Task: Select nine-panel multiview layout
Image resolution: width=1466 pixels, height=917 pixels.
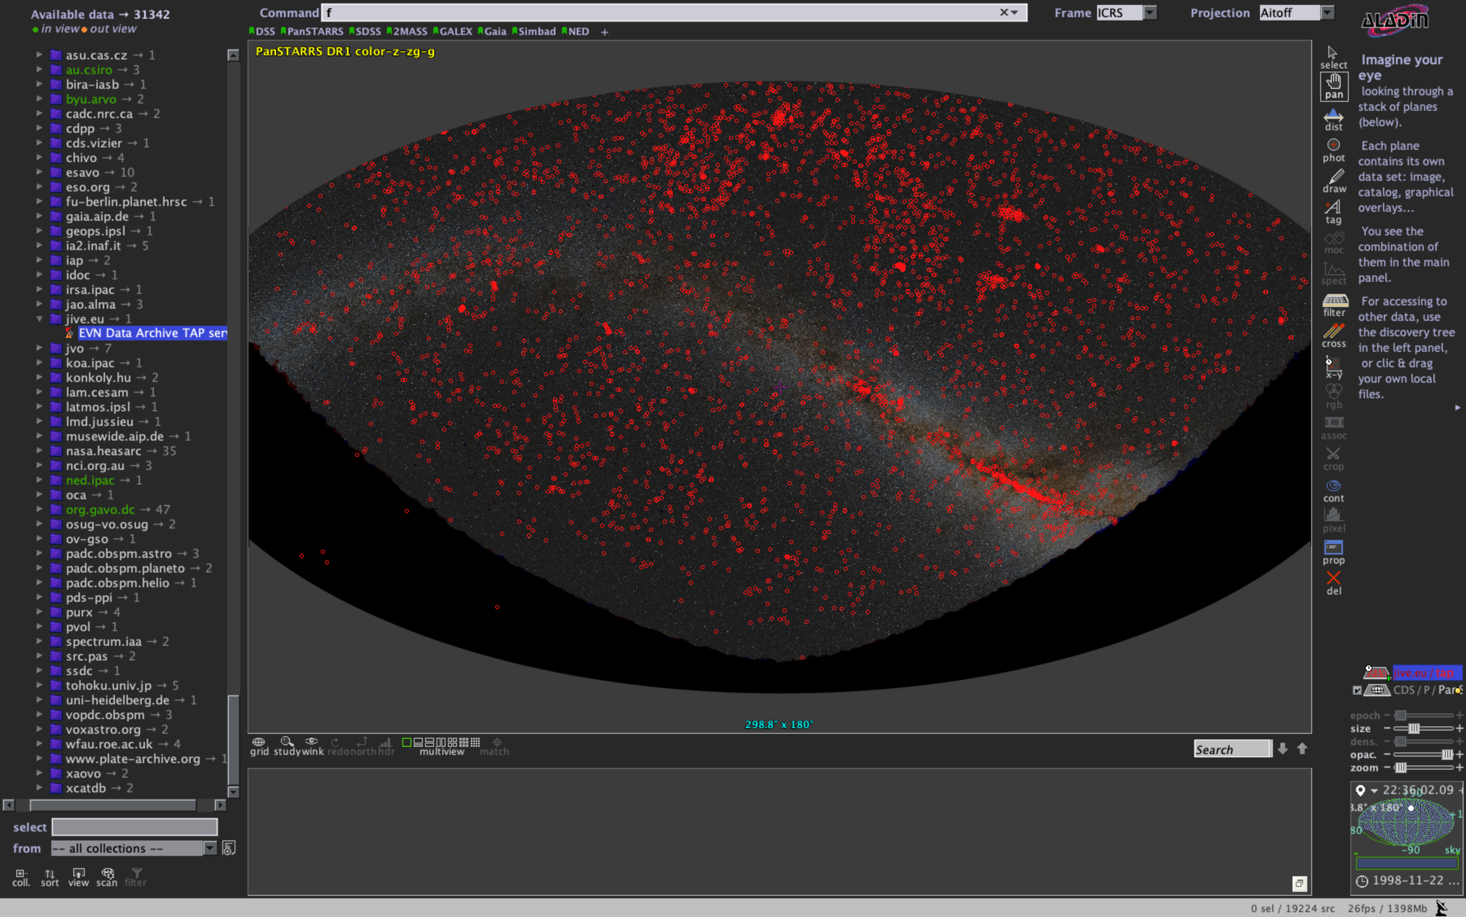Action: click(x=464, y=742)
